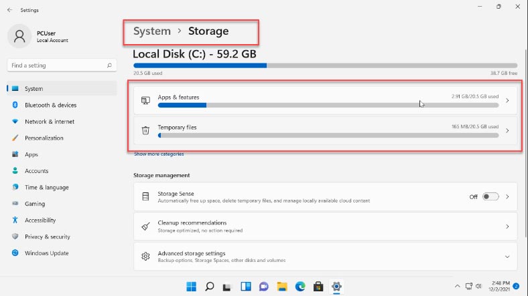Click System in the breadcrumb
This screenshot has width=528, height=296.
[x=152, y=31]
